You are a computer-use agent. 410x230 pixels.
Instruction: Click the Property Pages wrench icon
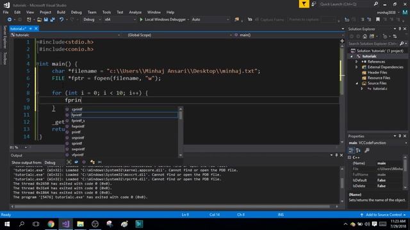click(367, 150)
